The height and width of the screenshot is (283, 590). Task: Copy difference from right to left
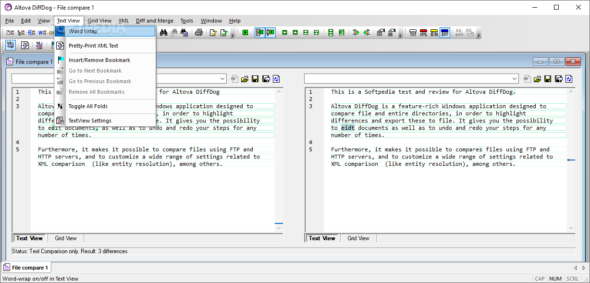[367, 33]
